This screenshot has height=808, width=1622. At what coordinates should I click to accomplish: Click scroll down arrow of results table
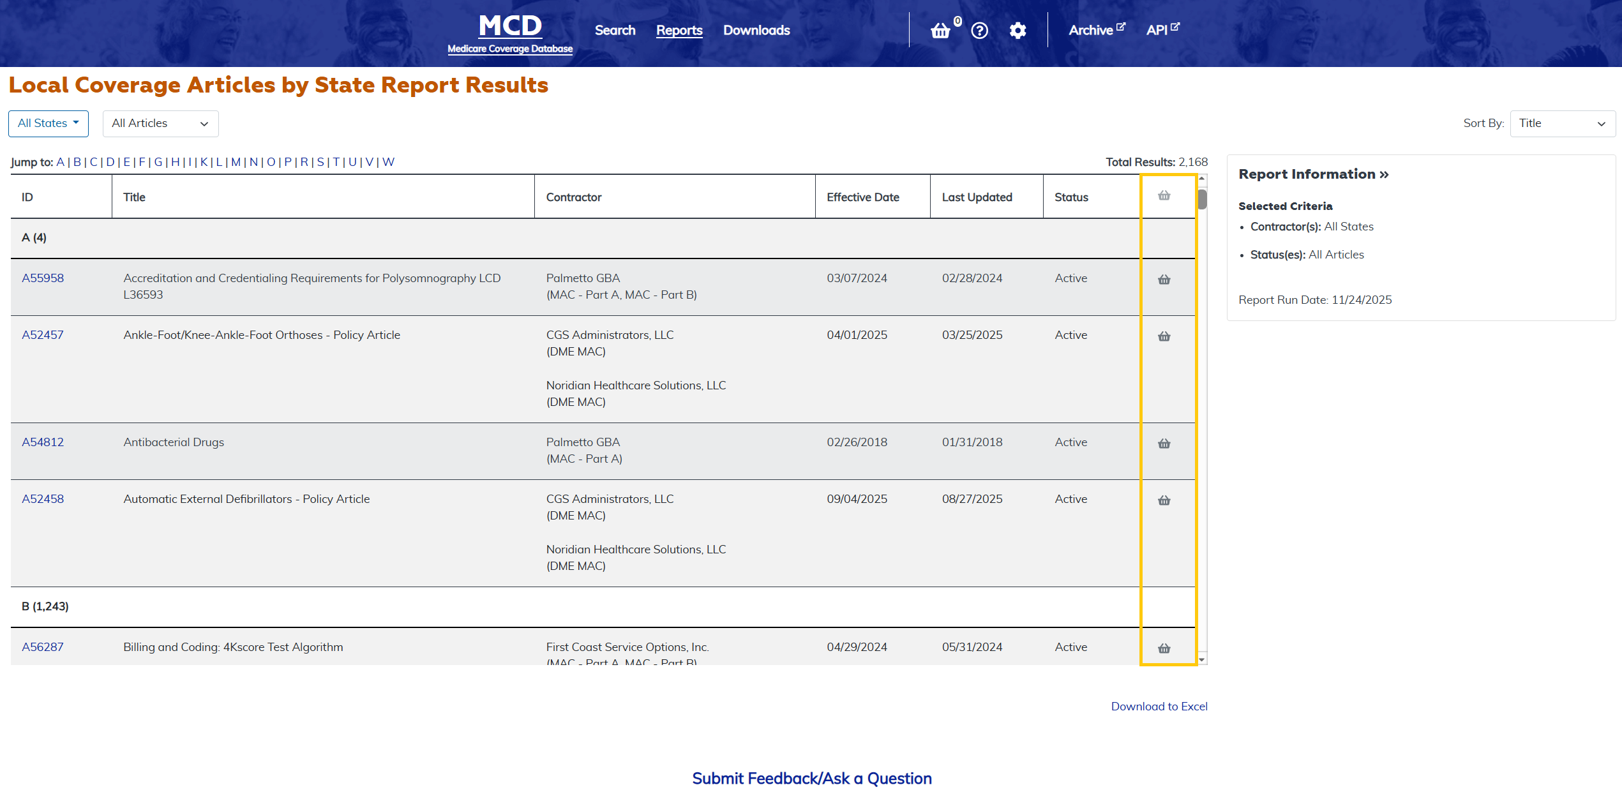point(1202,659)
